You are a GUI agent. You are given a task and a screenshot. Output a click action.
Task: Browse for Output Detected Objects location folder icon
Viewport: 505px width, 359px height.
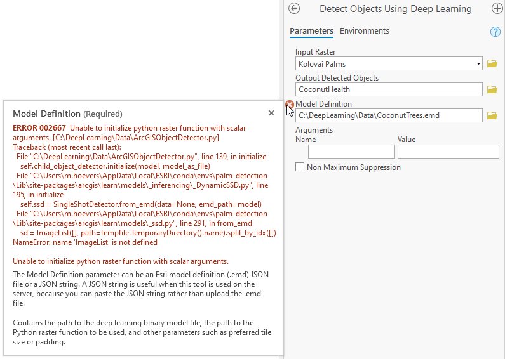pos(492,89)
